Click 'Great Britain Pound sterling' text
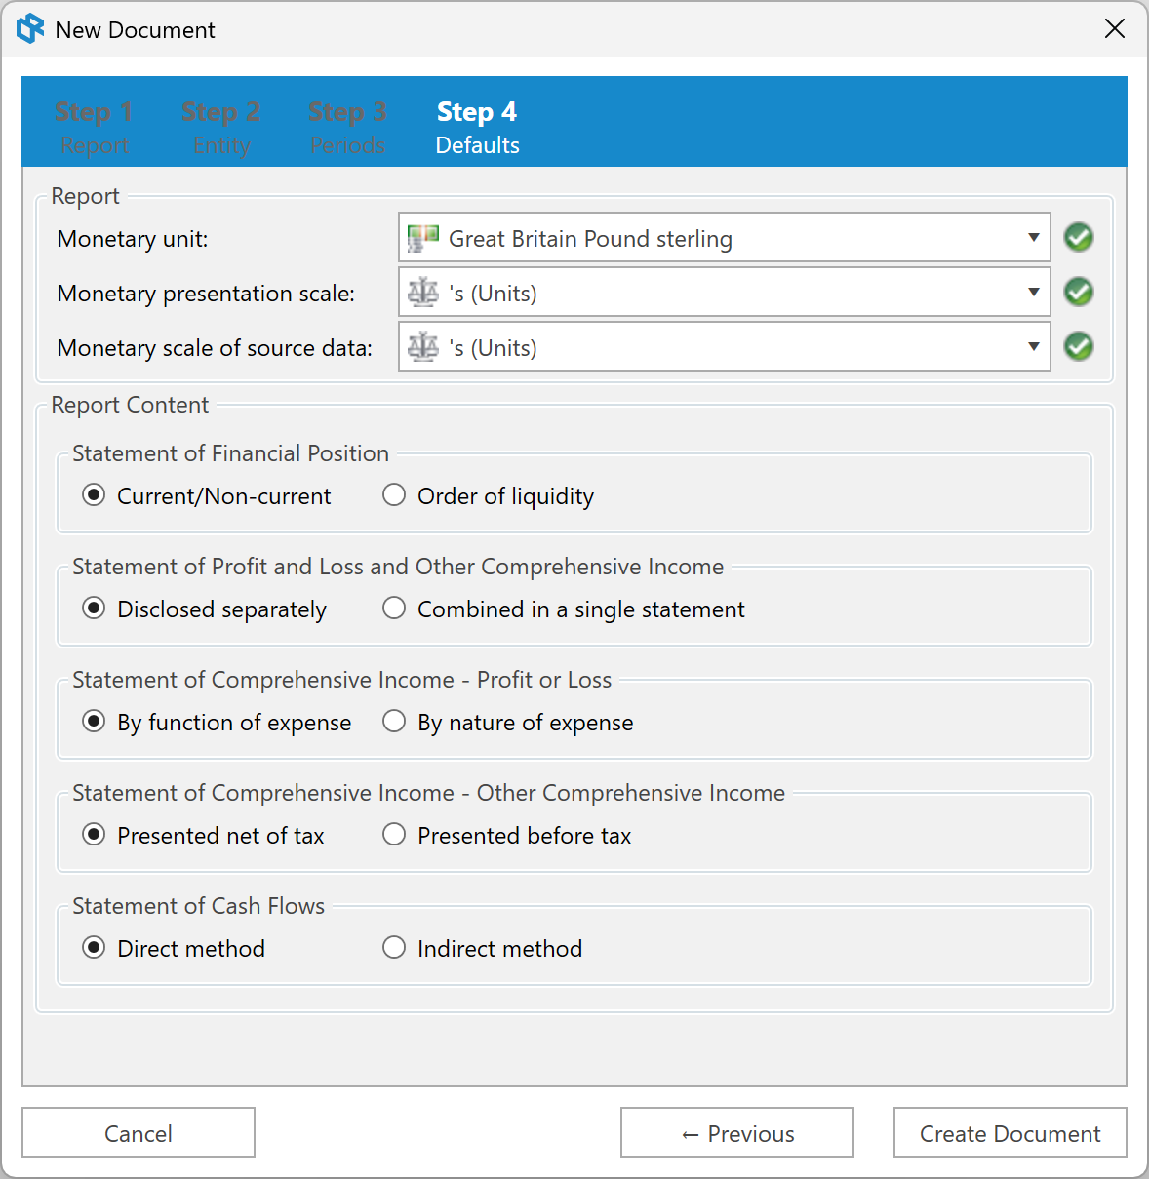The image size is (1149, 1179). coord(590,239)
